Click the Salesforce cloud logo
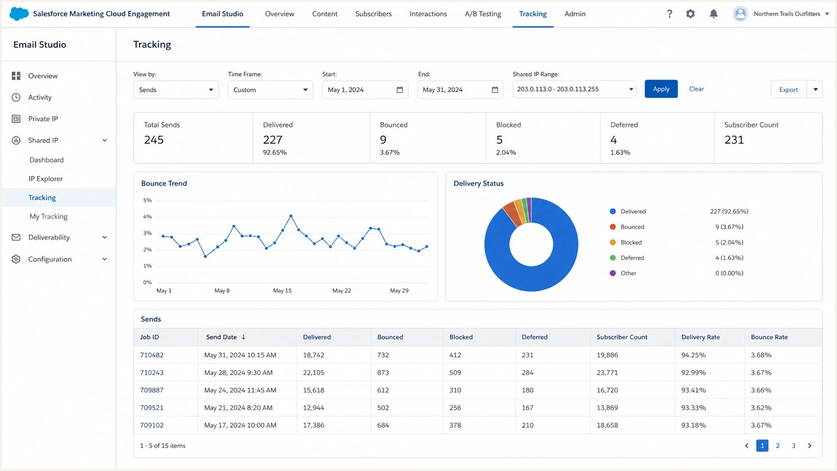837x471 pixels. click(x=19, y=14)
